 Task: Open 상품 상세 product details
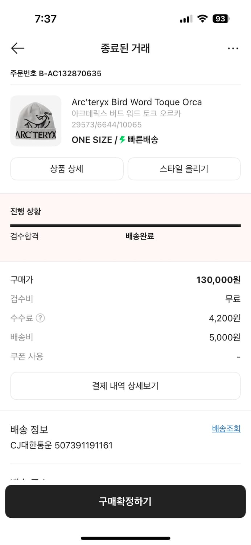(67, 169)
